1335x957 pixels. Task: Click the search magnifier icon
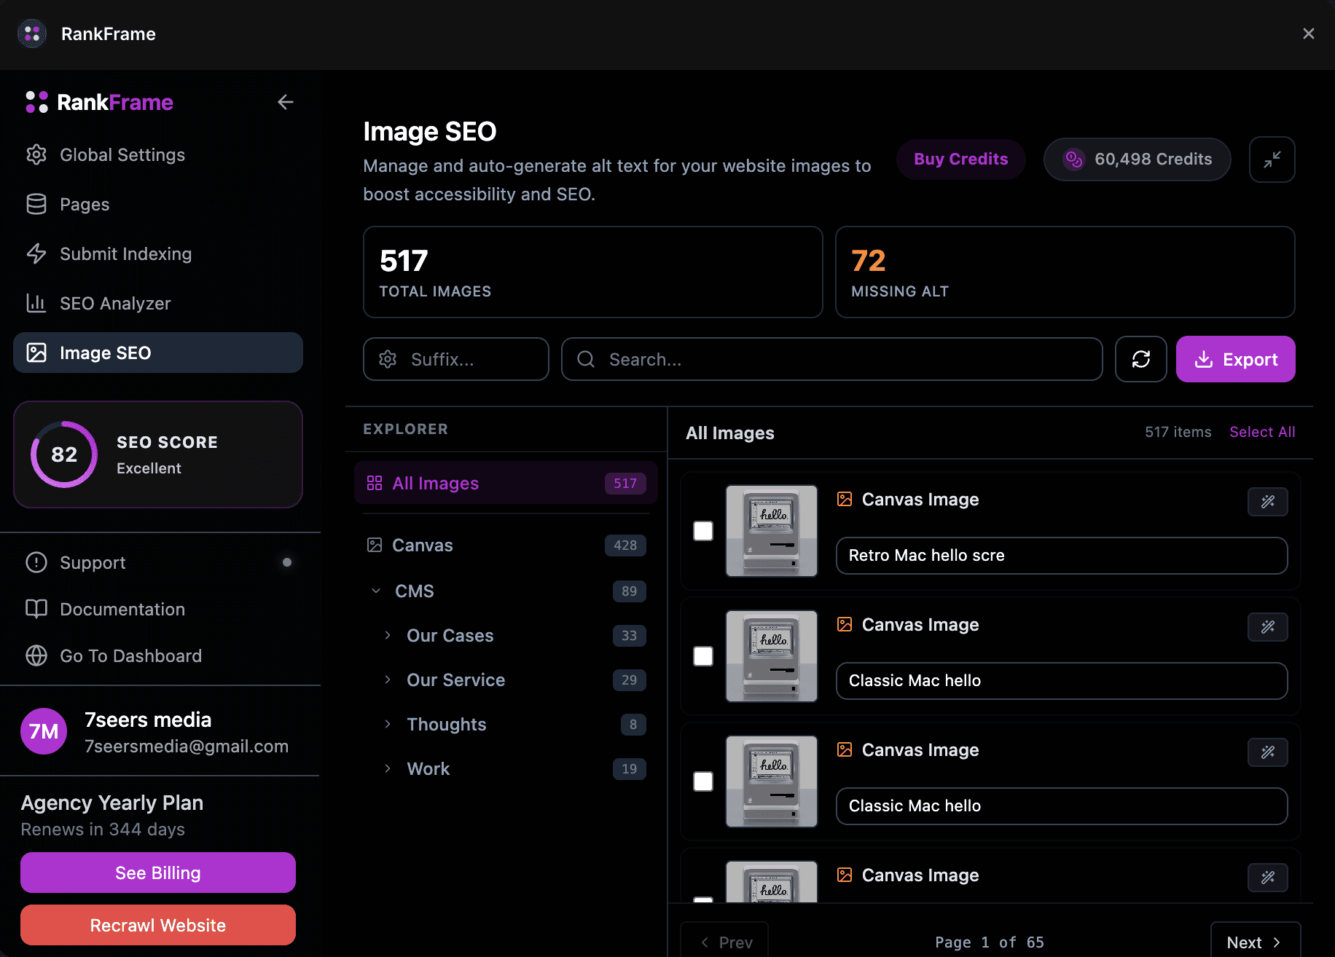click(586, 359)
